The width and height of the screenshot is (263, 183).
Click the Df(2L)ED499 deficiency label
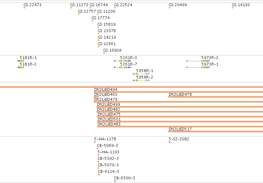[x=108, y=104]
